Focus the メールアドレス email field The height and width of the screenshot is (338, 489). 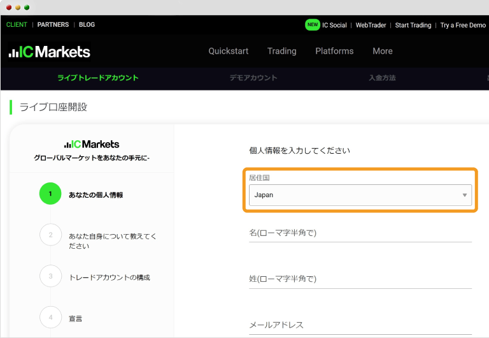tap(360, 325)
